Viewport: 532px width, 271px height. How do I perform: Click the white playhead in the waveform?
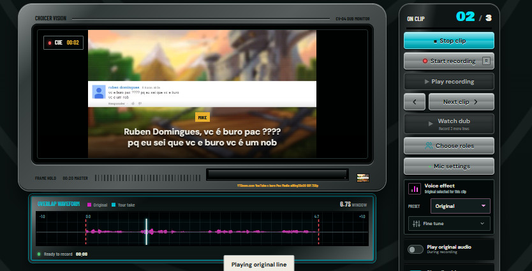pyautogui.click(x=146, y=231)
